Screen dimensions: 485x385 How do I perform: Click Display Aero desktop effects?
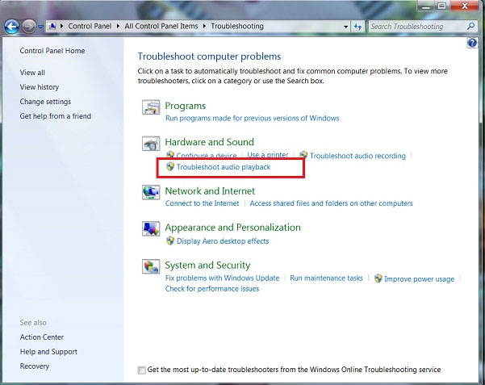pos(223,241)
